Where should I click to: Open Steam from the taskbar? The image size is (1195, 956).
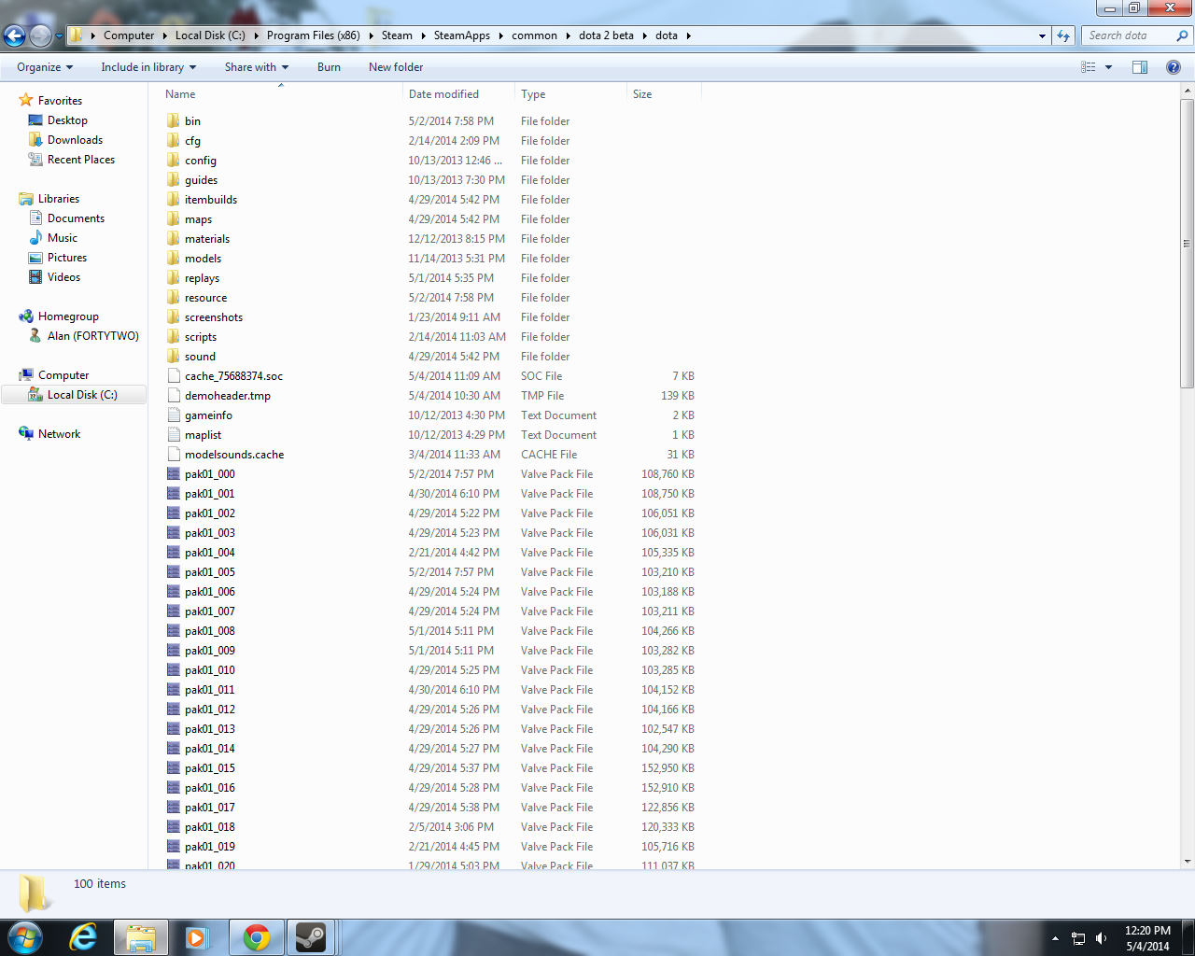pos(310,937)
